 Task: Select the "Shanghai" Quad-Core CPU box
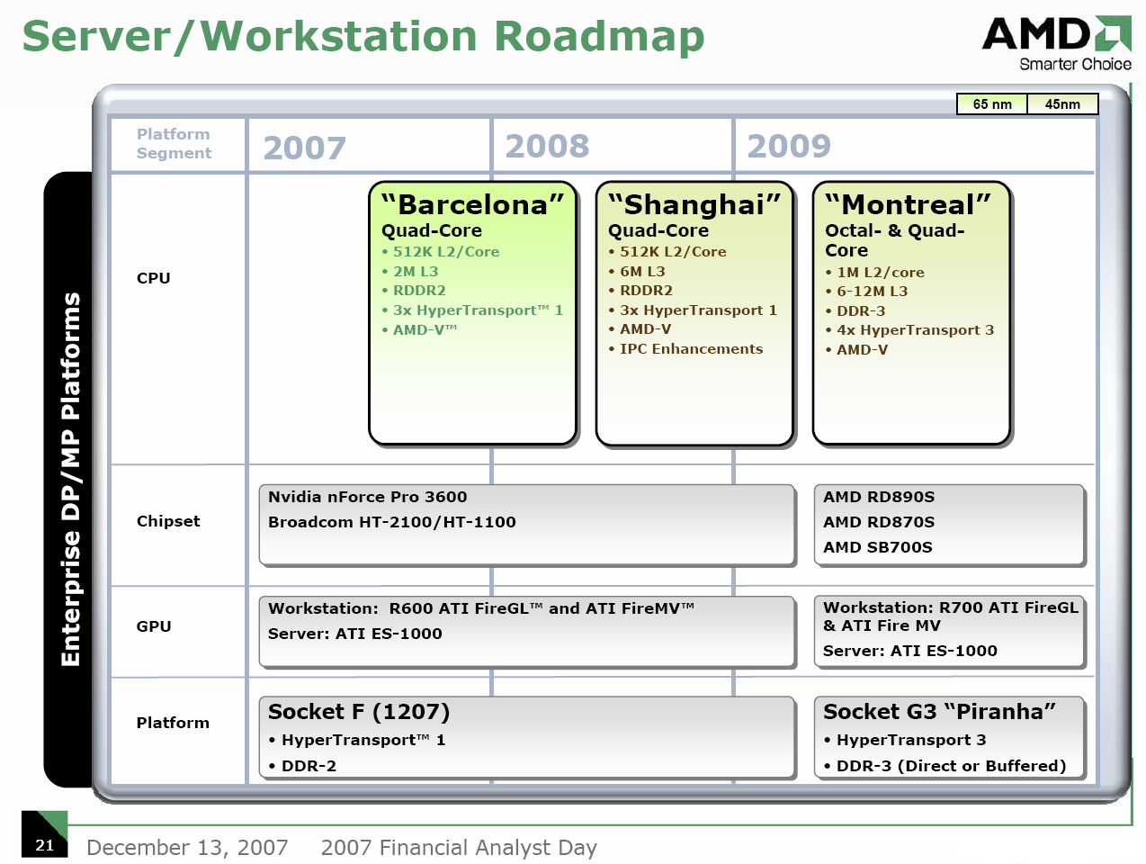click(x=694, y=313)
